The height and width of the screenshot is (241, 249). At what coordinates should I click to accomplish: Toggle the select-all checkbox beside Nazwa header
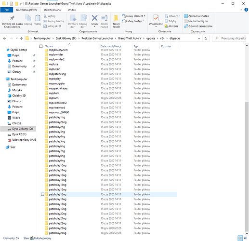tap(41, 46)
